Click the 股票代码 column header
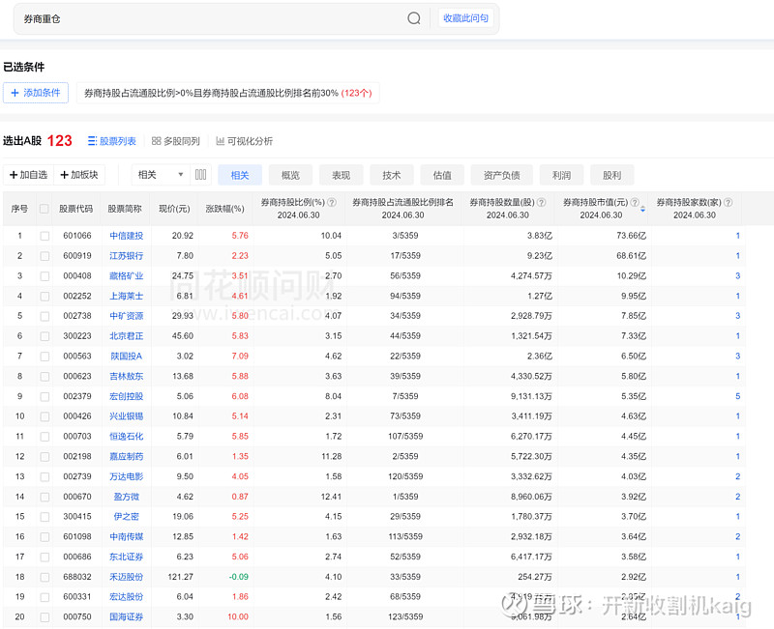This screenshot has width=774, height=629. point(76,209)
